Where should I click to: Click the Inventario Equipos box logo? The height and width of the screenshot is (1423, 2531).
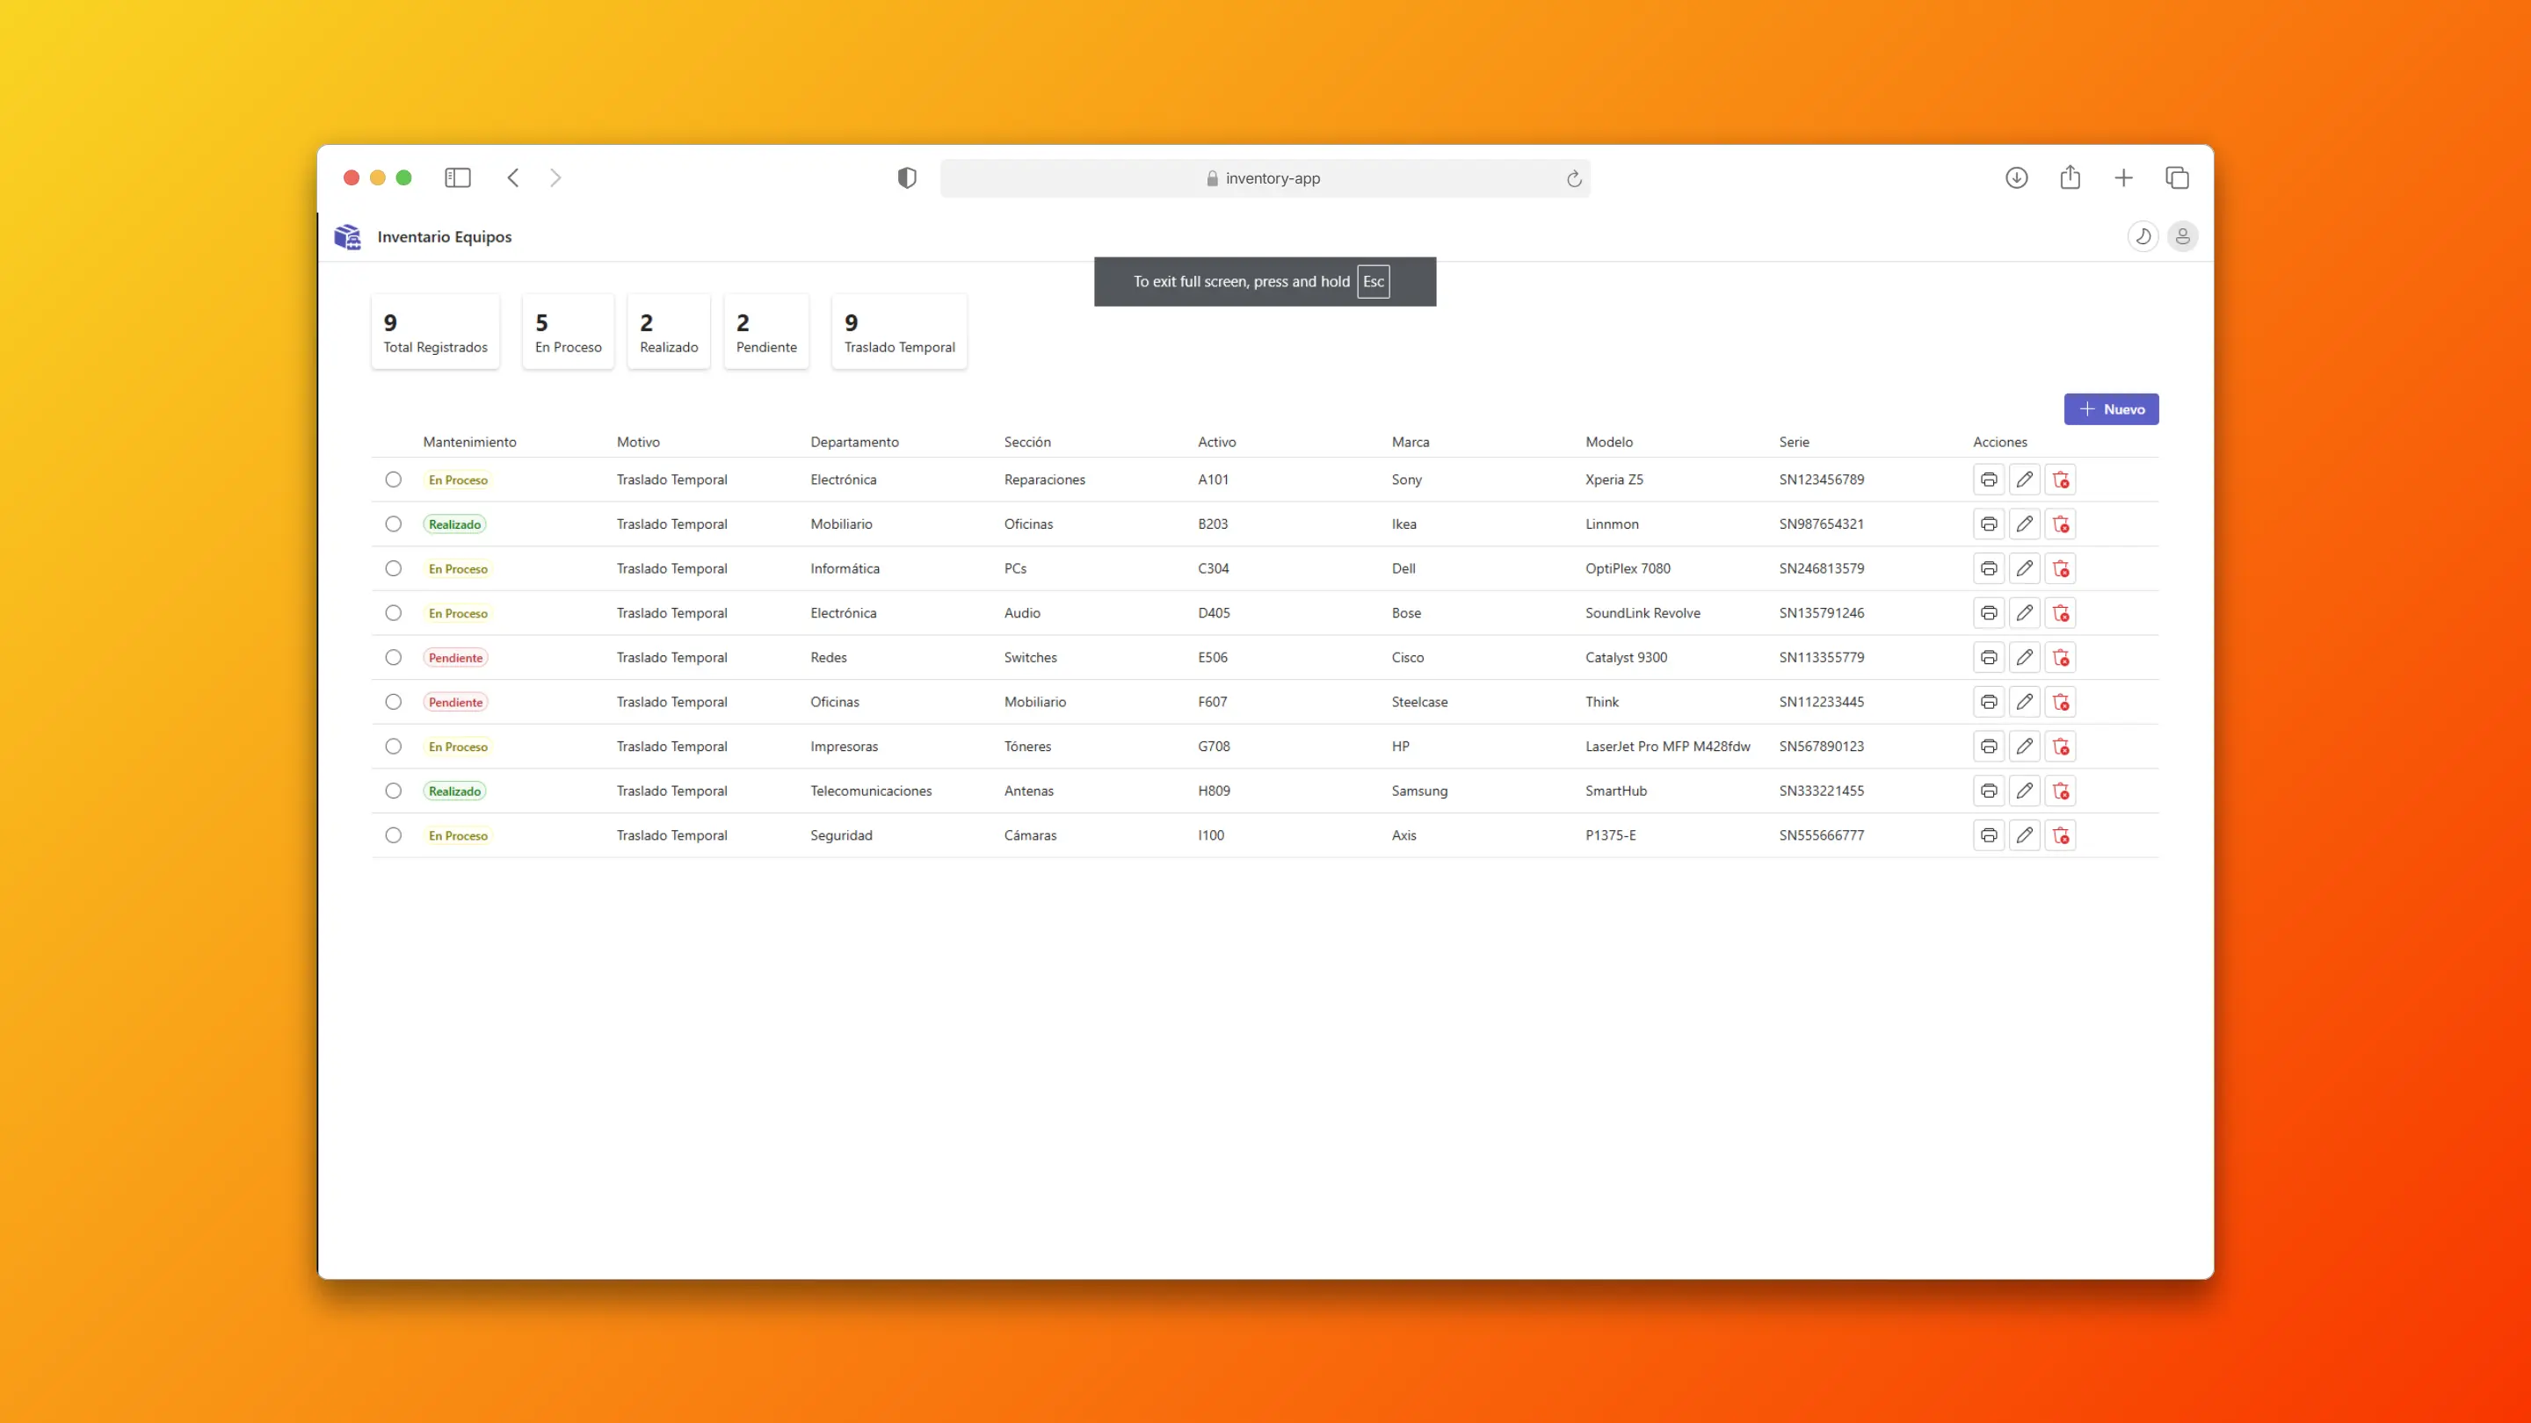click(x=347, y=235)
